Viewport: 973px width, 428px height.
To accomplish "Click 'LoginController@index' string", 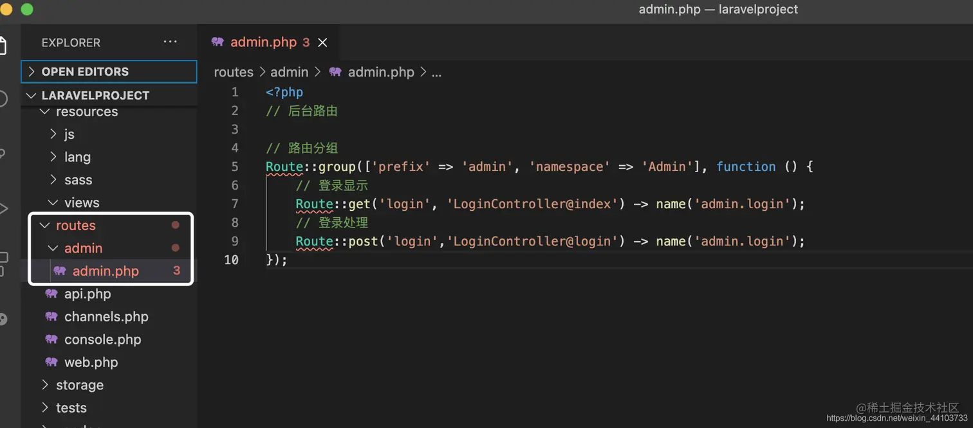I will tap(532, 204).
